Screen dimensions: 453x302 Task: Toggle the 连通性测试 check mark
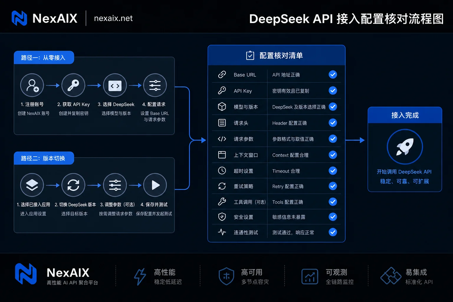[333, 232]
